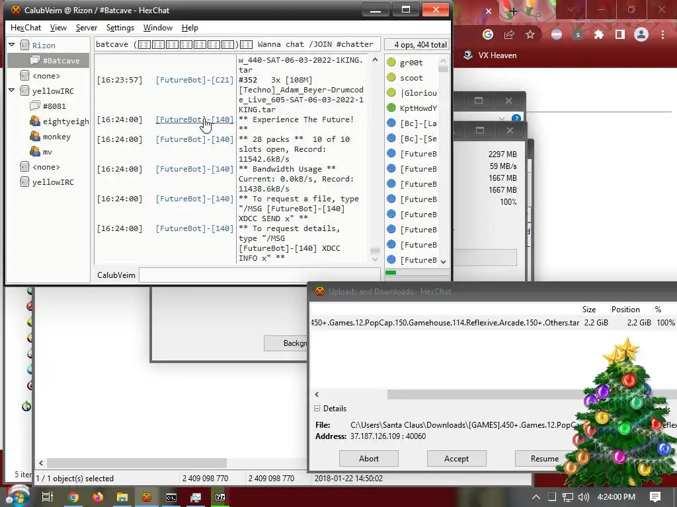Open the HexChat menu
Viewport: 677px width, 507px height.
coord(26,28)
